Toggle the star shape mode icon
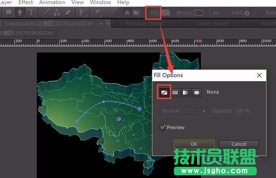The height and width of the screenshot is (178, 276). coord(127,13)
